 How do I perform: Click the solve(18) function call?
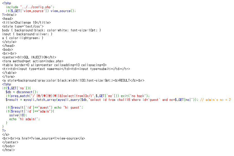coord(18,115)
